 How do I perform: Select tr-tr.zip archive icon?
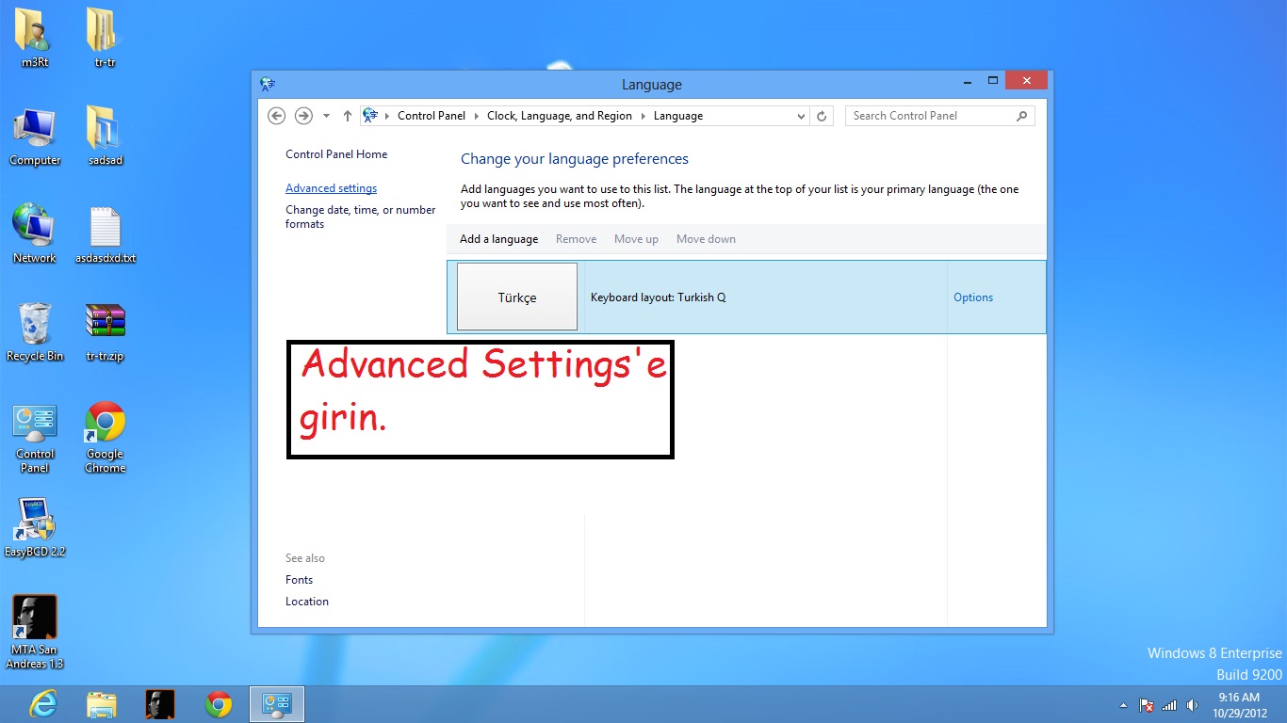pyautogui.click(x=105, y=332)
